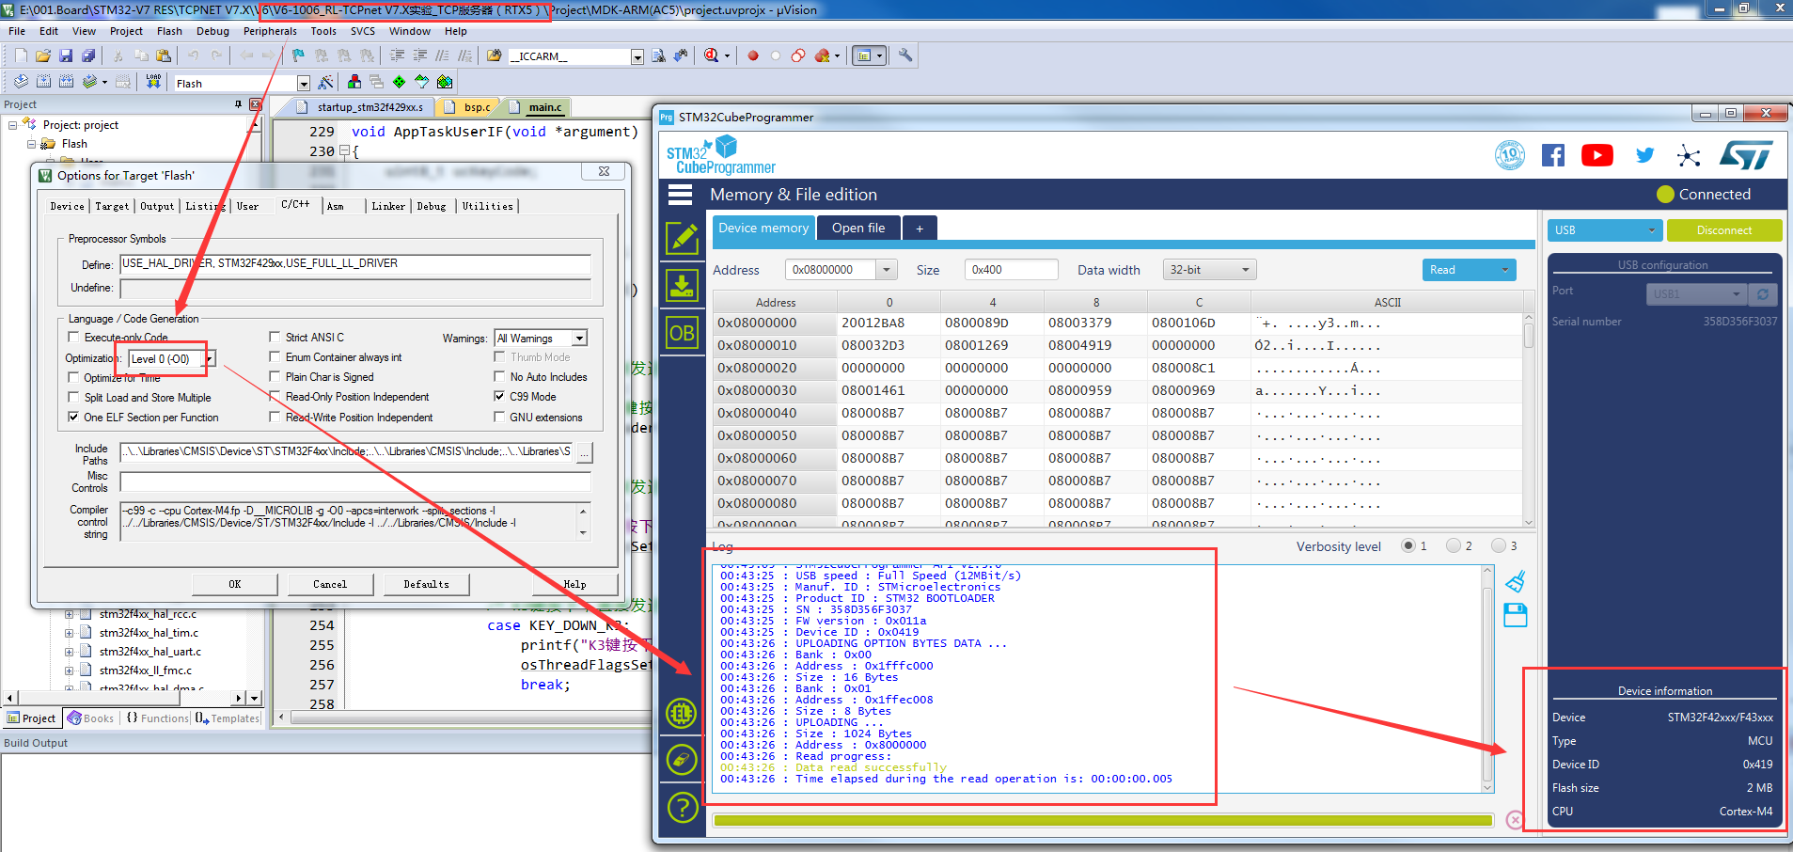The width and height of the screenshot is (1793, 852).
Task: Collapse the Project: project tree node
Action: [12, 124]
